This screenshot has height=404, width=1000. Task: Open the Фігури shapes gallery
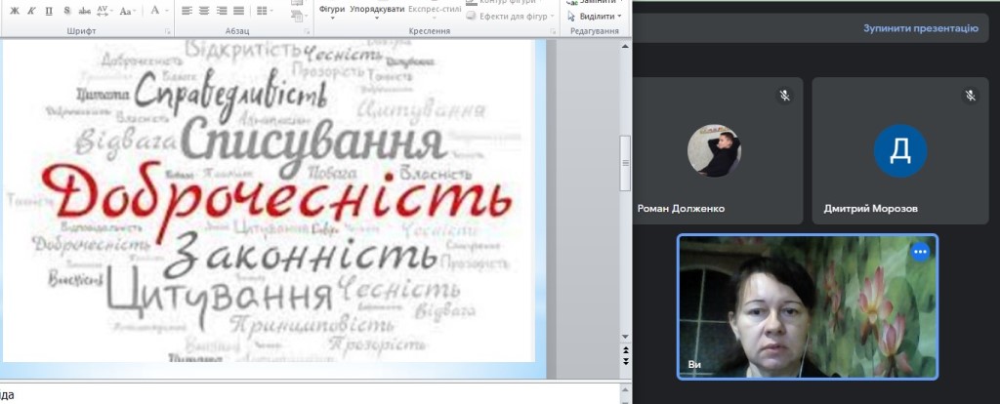(x=332, y=10)
